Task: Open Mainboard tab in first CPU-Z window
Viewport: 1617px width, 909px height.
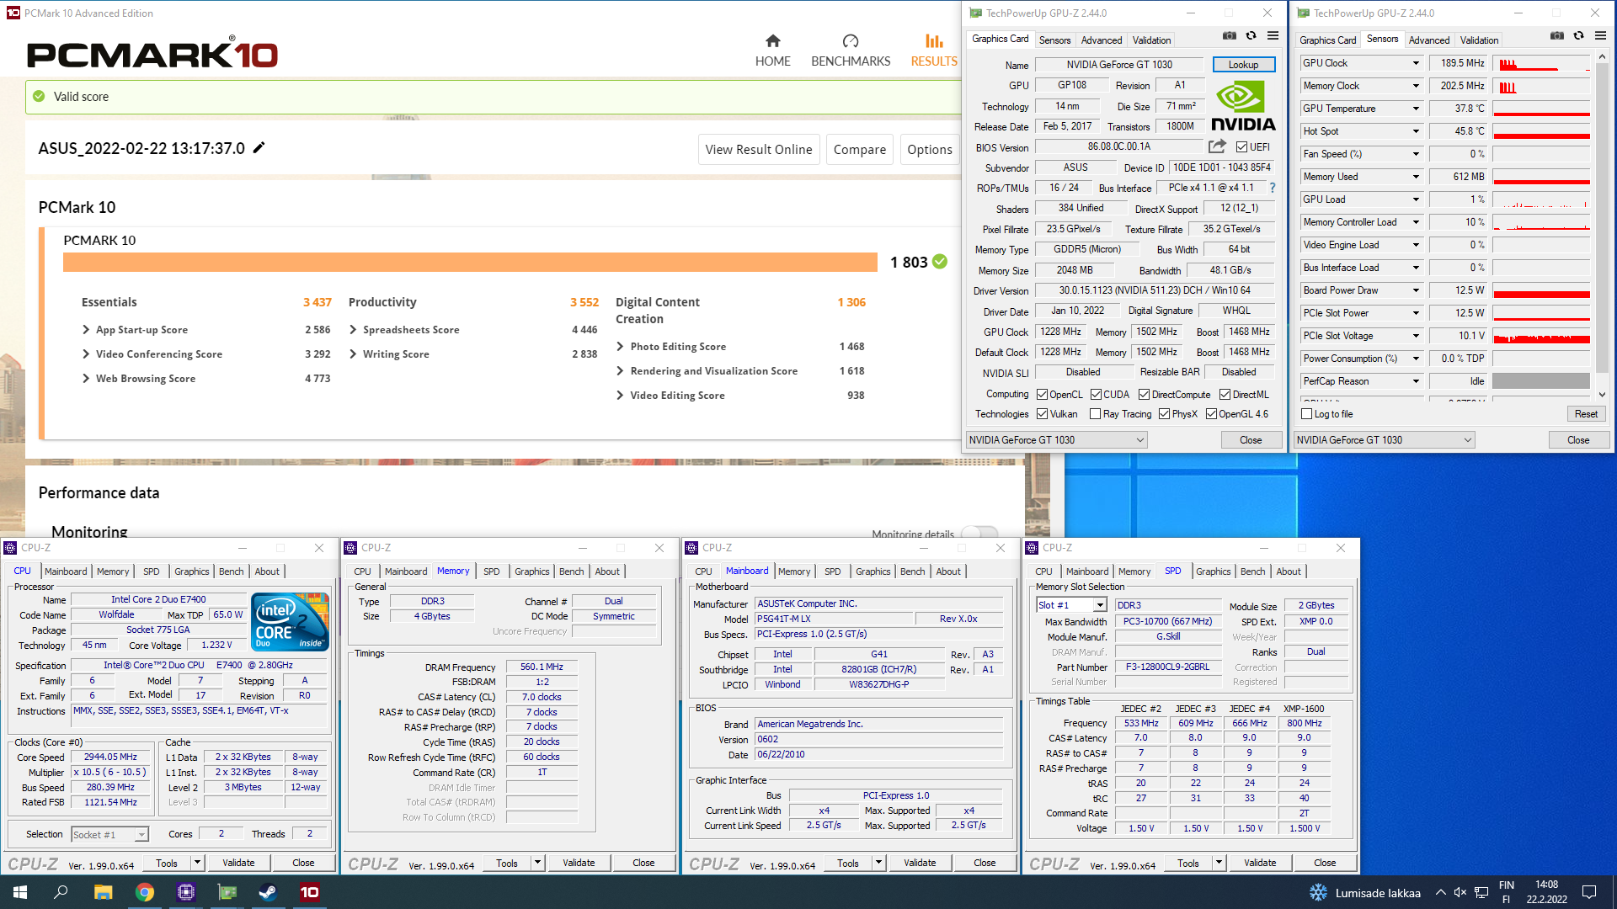Action: pos(66,571)
